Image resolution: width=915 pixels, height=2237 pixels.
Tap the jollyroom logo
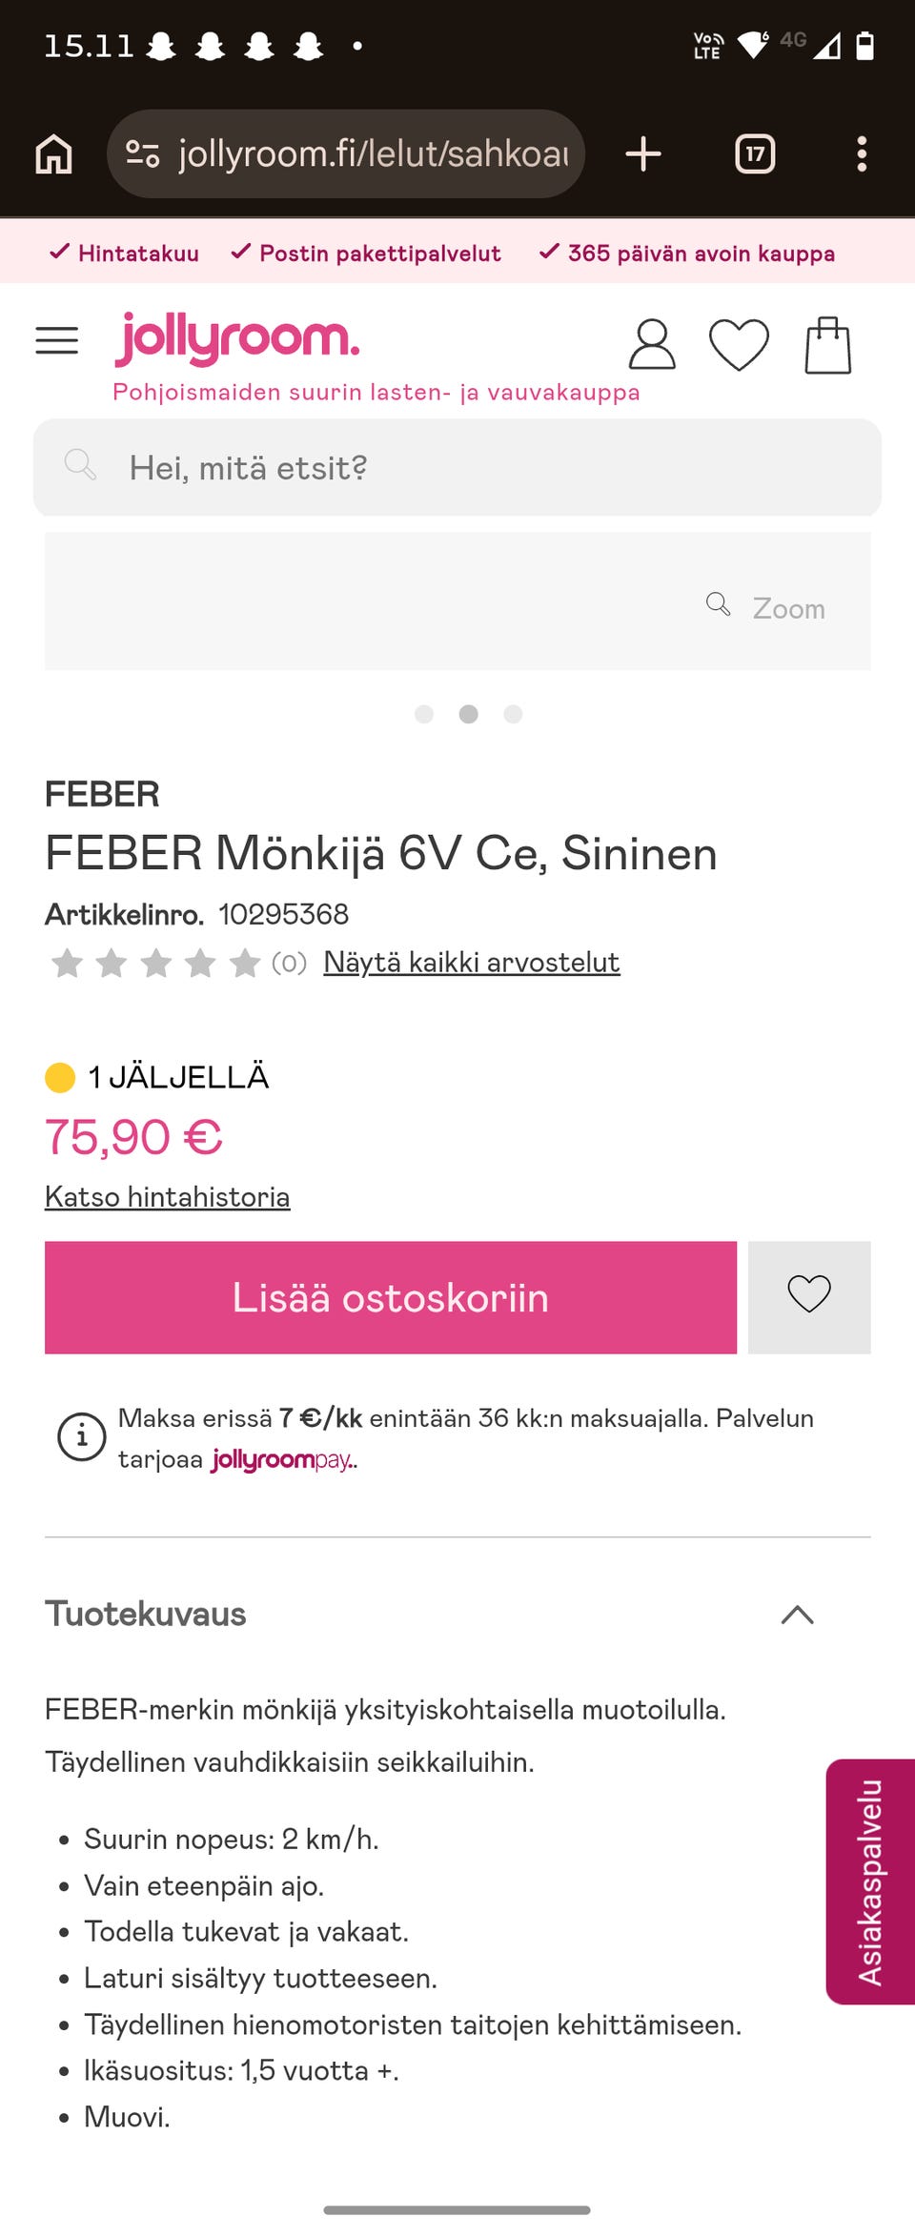click(237, 338)
